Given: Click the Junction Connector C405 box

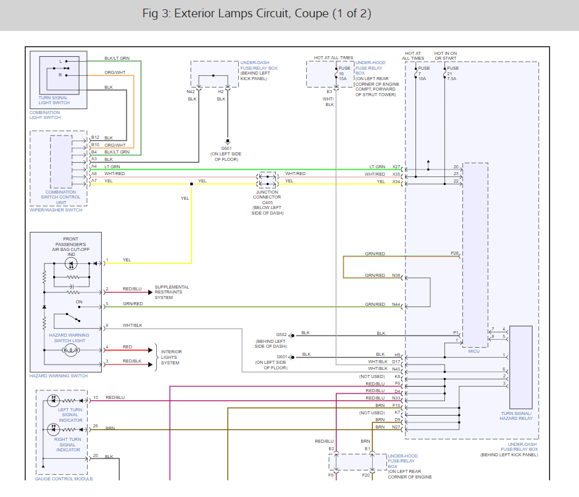Looking at the screenshot, I should pyautogui.click(x=267, y=180).
